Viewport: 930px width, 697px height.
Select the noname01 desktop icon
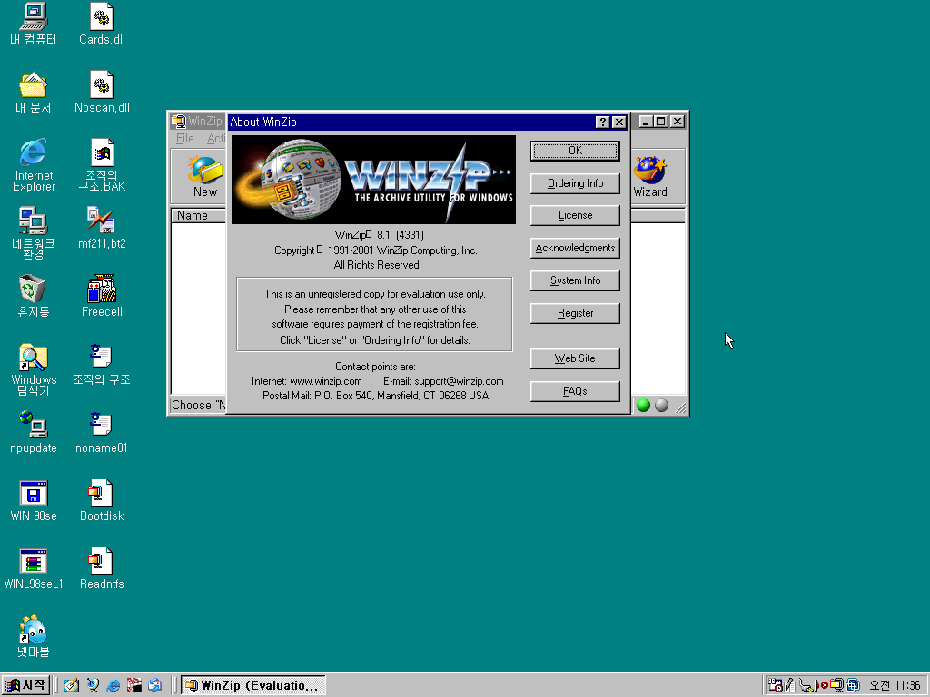point(102,433)
